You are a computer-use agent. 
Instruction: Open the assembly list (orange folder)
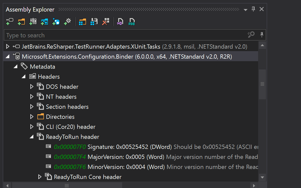point(82,22)
